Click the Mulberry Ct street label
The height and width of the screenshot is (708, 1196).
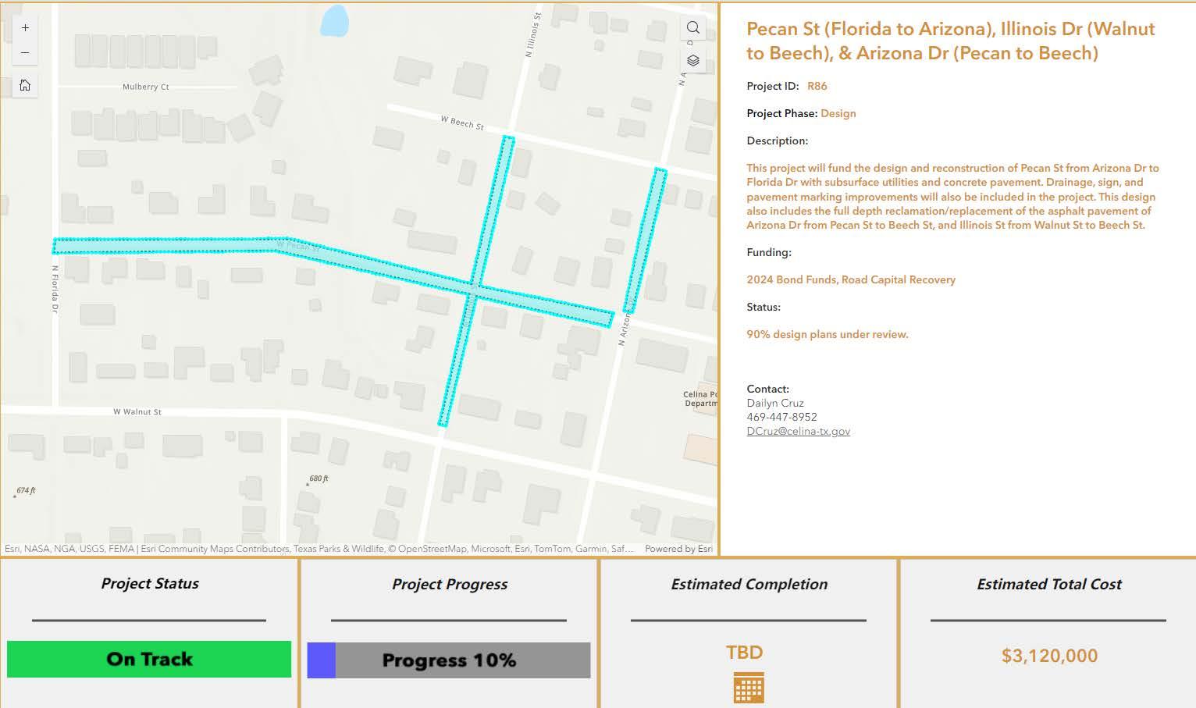146,87
